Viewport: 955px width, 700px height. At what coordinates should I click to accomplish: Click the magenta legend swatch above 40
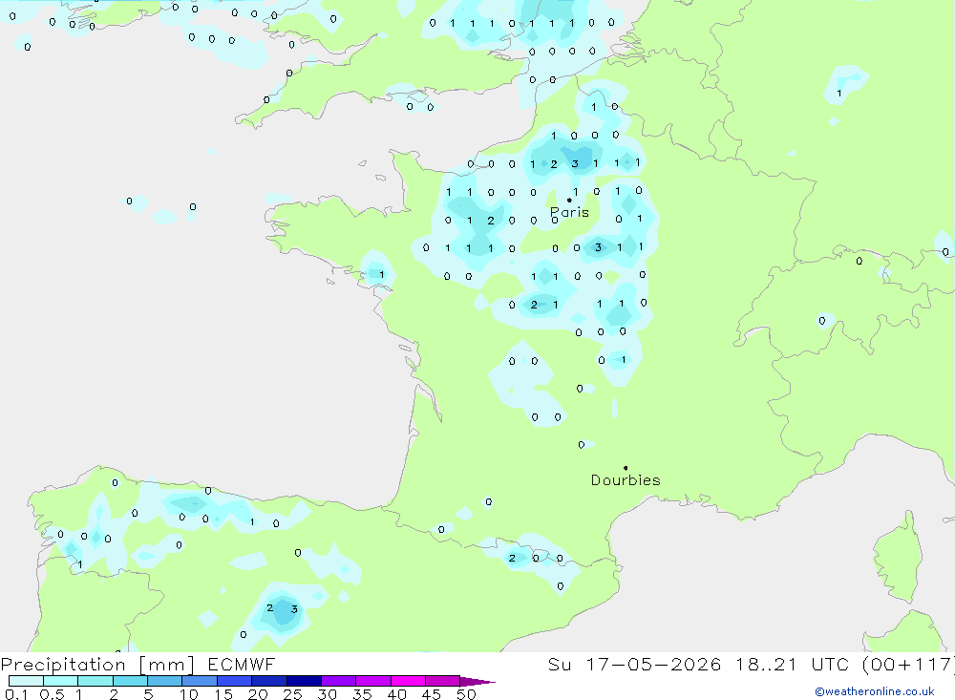point(408,681)
